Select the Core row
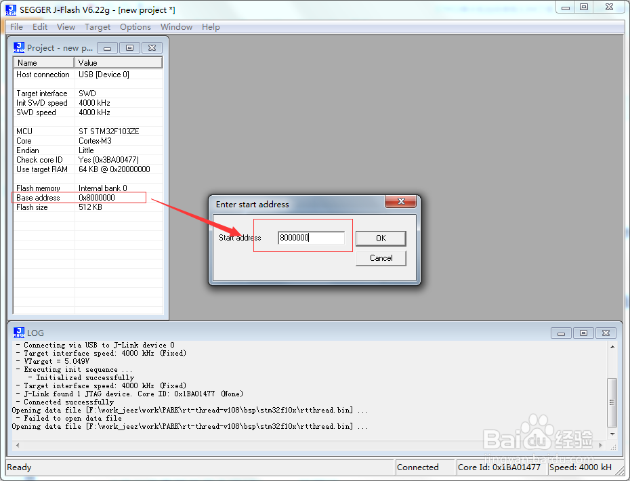Image resolution: width=630 pixels, height=481 pixels. (88, 141)
